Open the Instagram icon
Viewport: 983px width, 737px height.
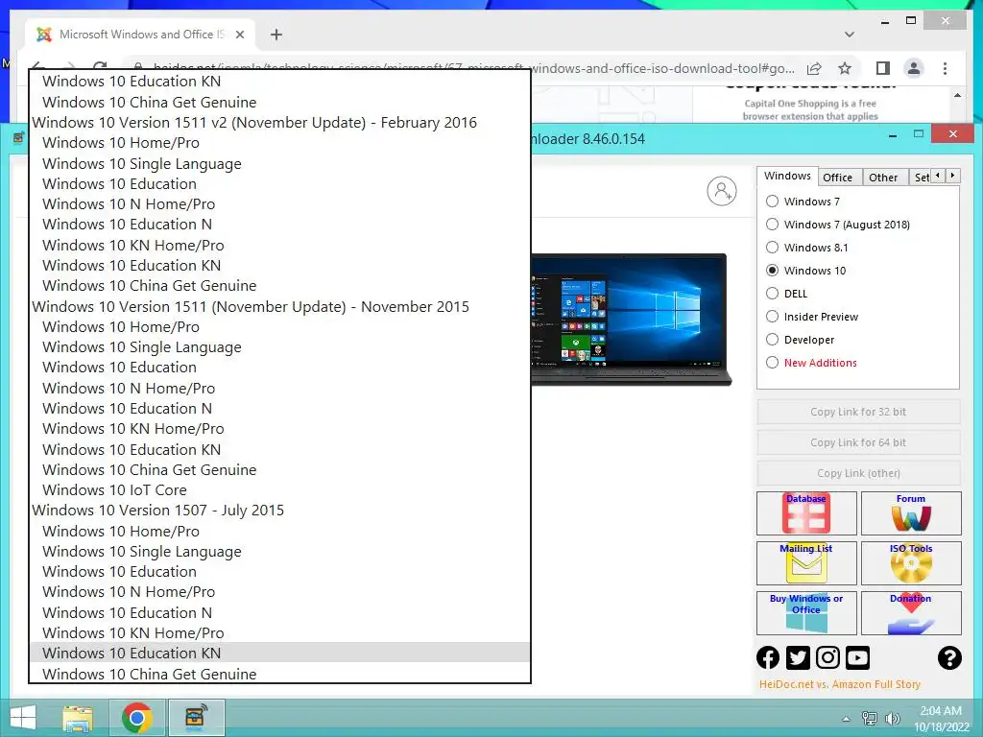(827, 657)
